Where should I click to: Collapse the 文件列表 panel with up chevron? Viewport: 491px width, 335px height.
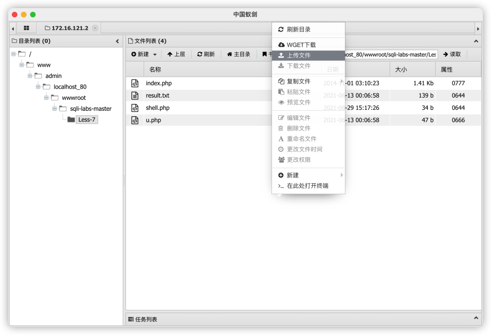tap(476, 41)
